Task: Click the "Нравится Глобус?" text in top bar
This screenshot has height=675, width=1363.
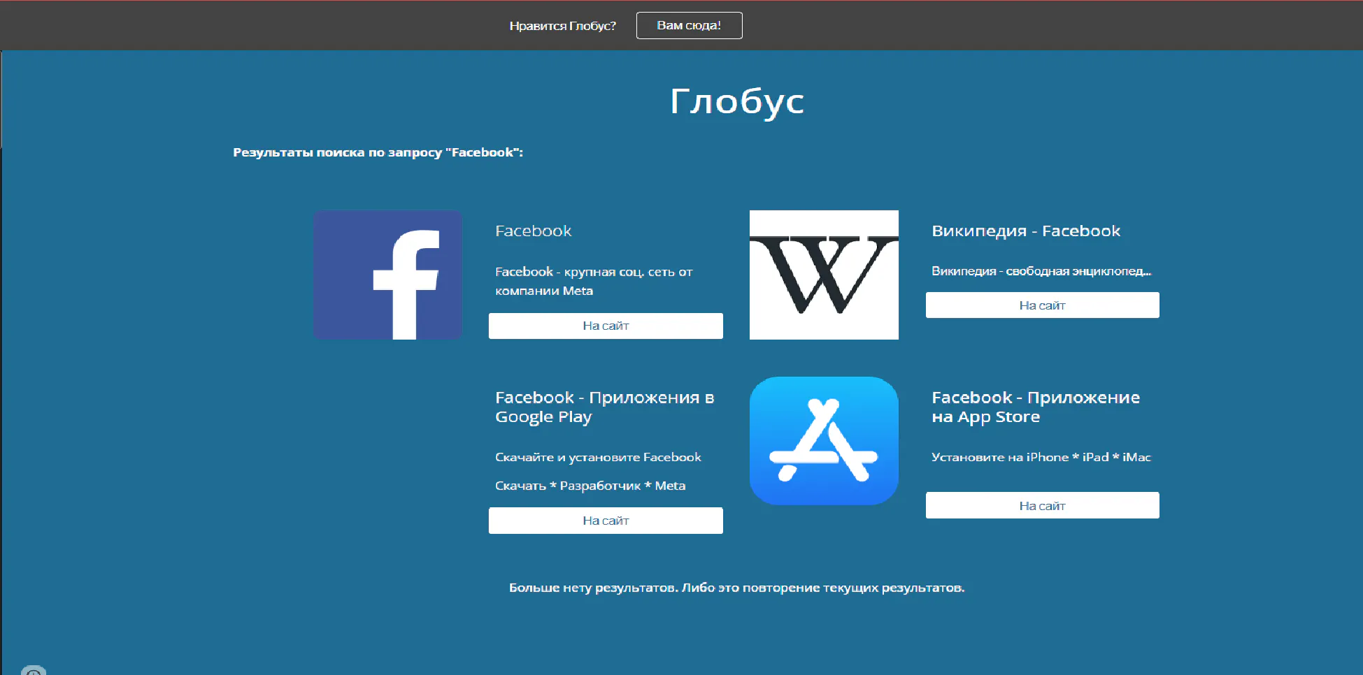Action: (x=563, y=26)
